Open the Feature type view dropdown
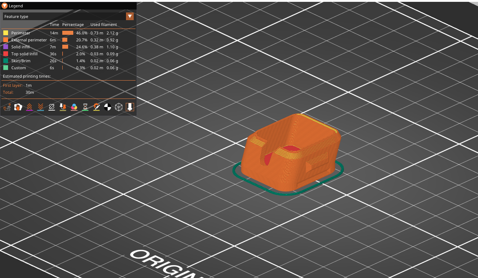 [130, 16]
